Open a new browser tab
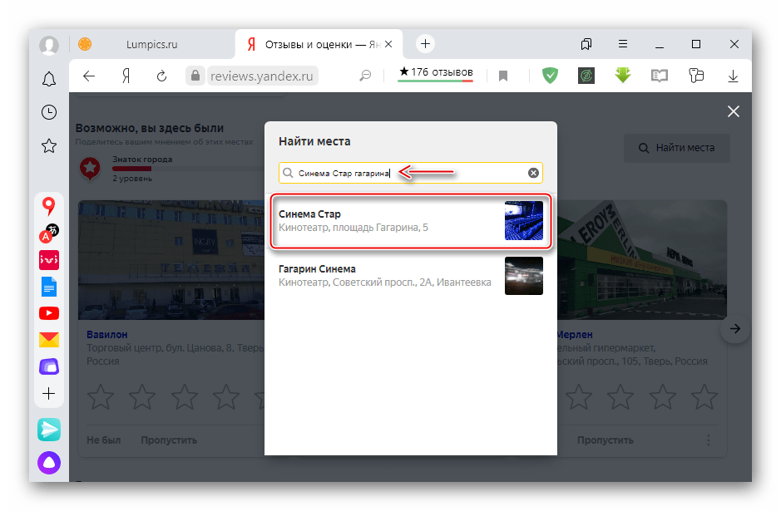Viewport: 781px width, 511px height. [x=425, y=44]
